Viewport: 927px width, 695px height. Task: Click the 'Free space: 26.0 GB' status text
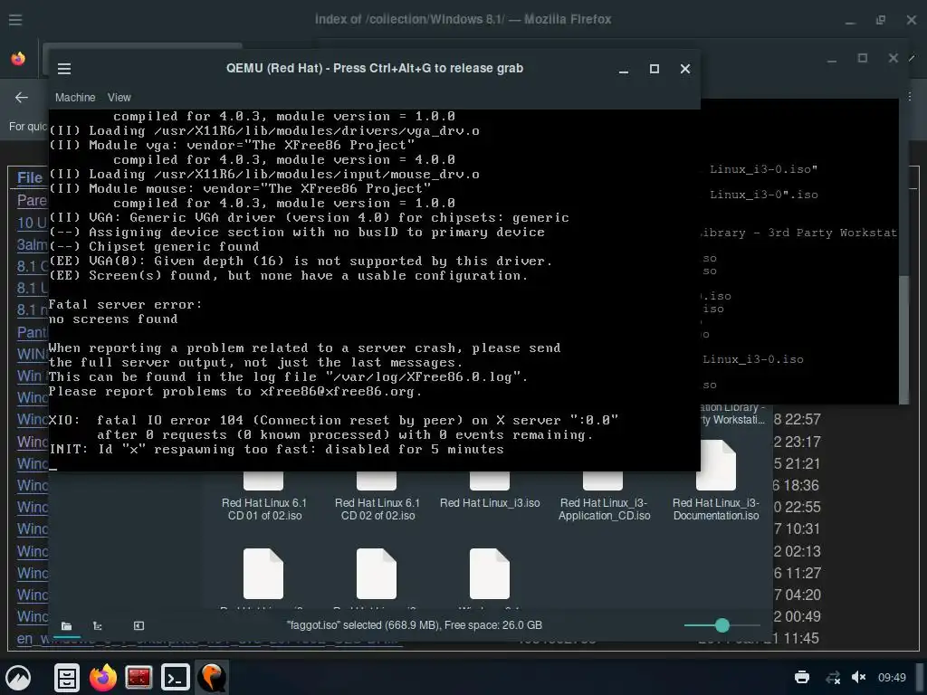(493, 625)
